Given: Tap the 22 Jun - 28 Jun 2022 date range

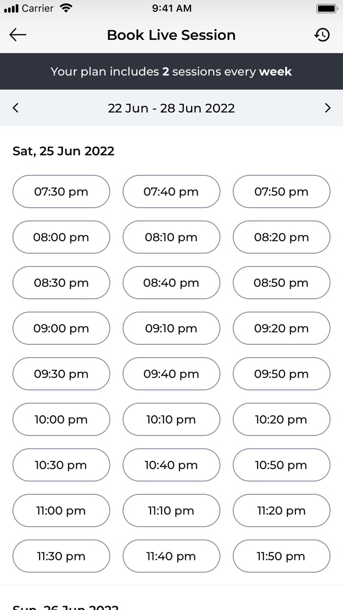Looking at the screenshot, I should click(x=171, y=108).
